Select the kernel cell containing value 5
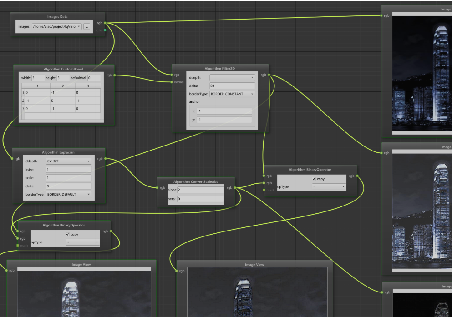 (x=63, y=101)
